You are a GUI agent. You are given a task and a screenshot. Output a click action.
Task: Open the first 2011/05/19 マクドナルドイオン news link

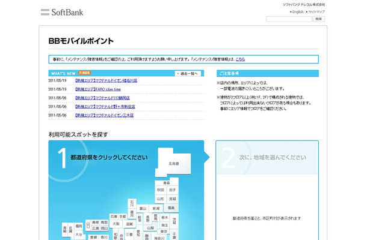coord(106,80)
